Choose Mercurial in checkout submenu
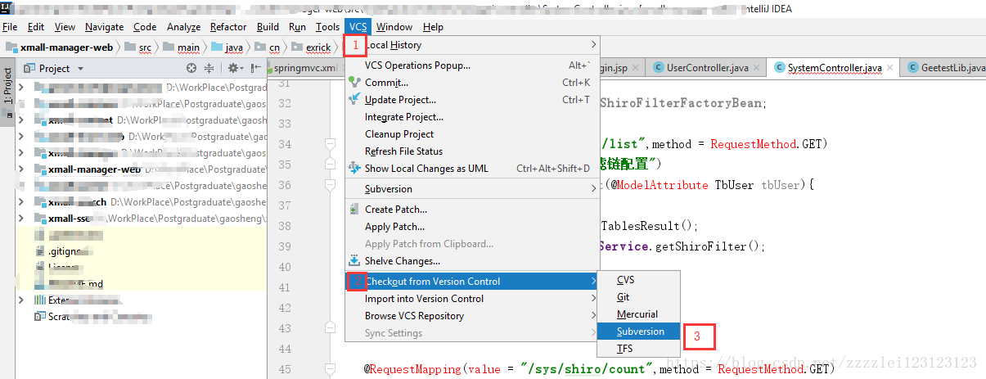Viewport: 986px width, 379px height. tap(638, 314)
